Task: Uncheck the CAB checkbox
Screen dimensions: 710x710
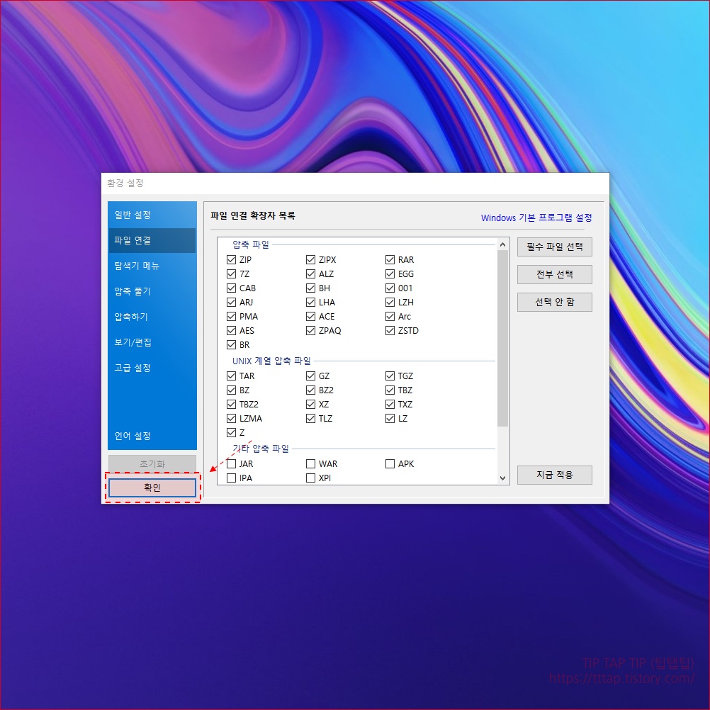Action: (232, 288)
